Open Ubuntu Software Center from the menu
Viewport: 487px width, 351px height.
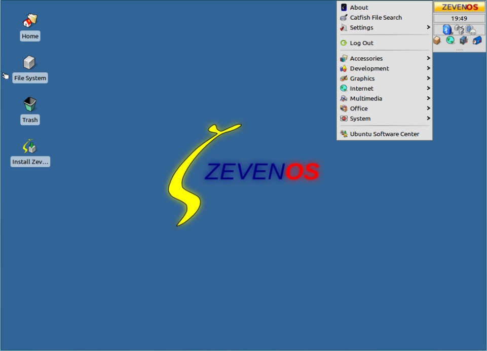tap(385, 134)
